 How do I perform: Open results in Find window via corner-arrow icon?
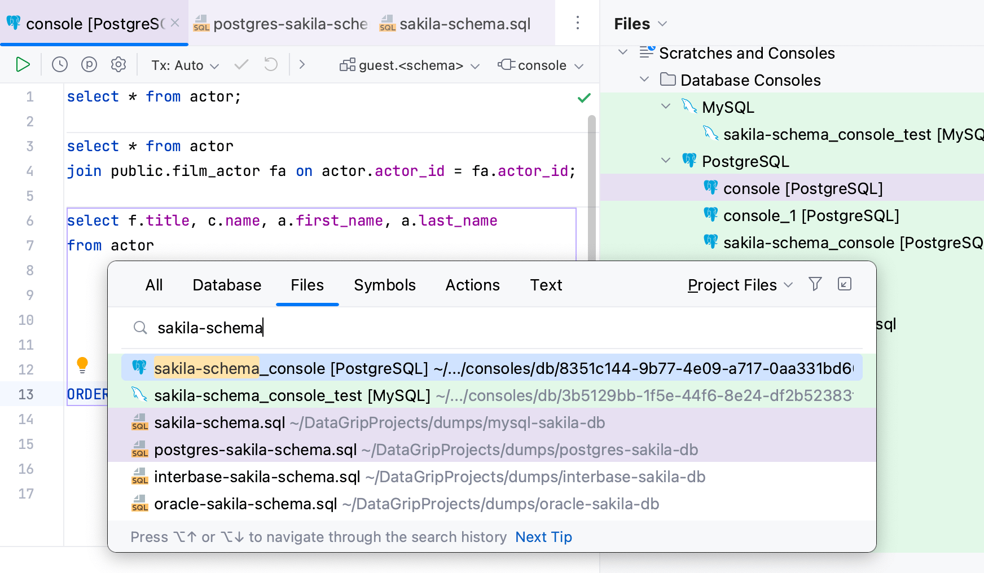[844, 285]
